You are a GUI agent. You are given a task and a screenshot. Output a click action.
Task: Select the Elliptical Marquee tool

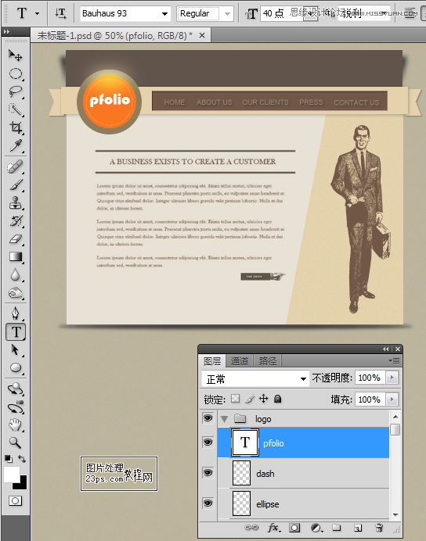[15, 73]
